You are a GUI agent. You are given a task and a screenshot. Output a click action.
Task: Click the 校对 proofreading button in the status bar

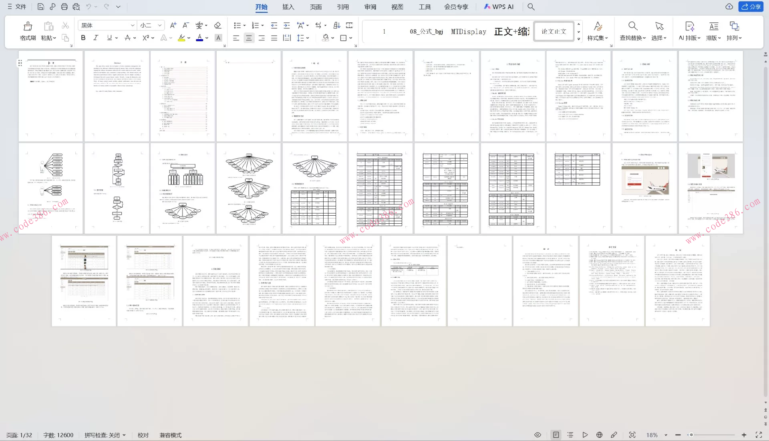(143, 435)
